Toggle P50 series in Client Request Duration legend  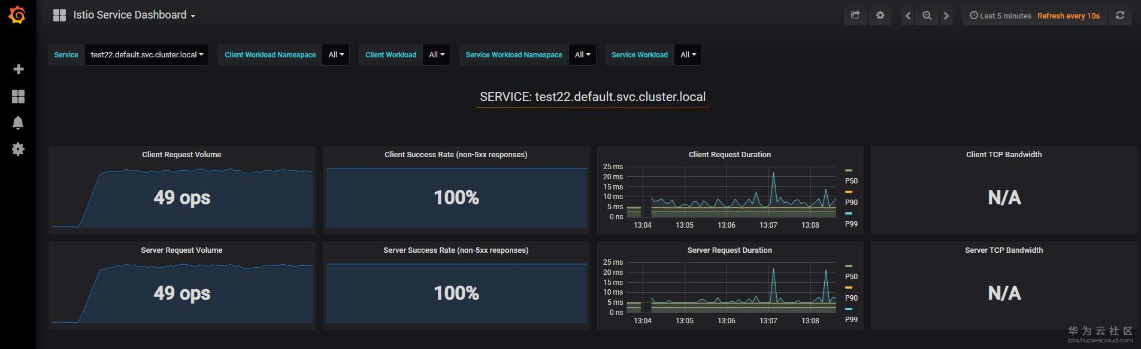(851, 180)
